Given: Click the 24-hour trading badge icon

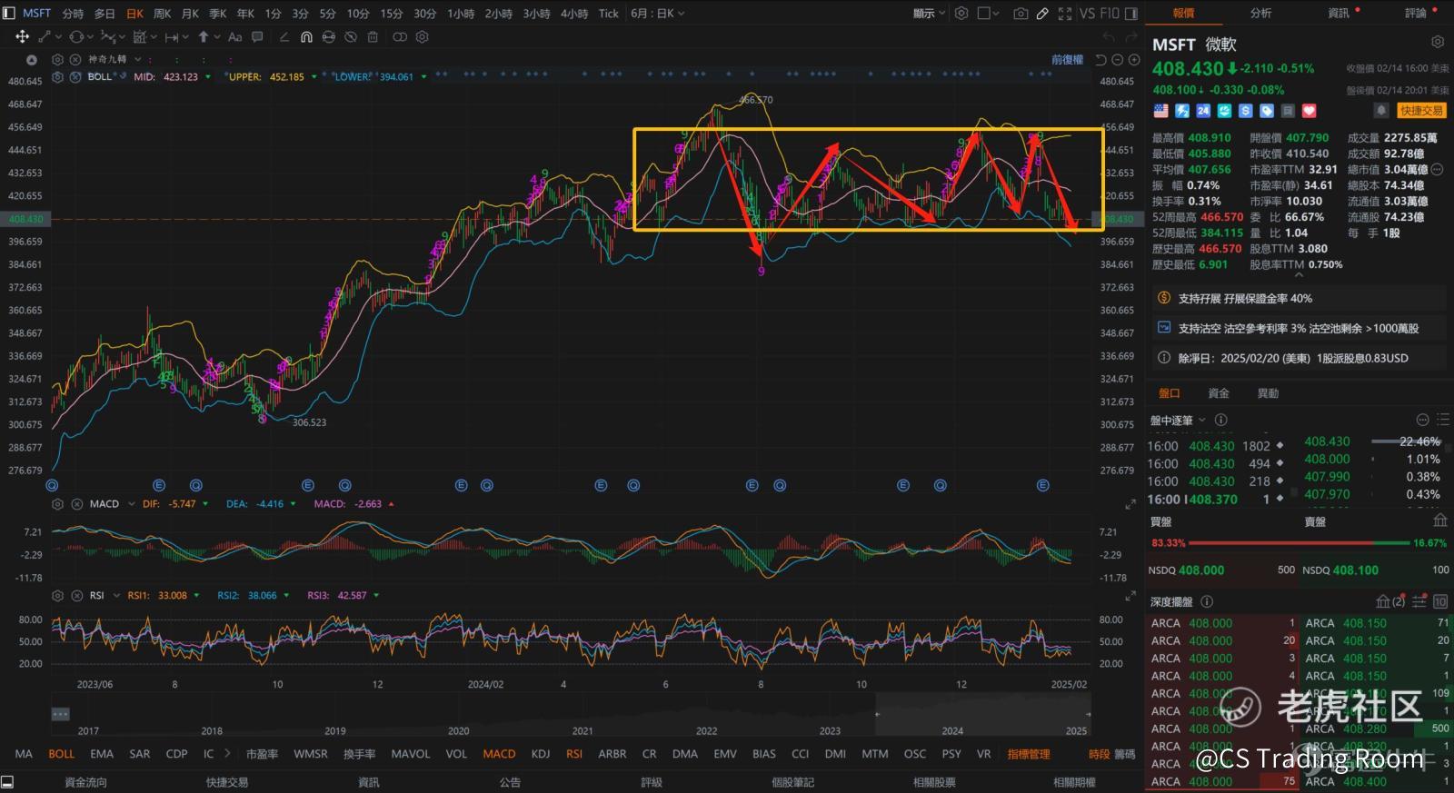Looking at the screenshot, I should (x=1203, y=111).
